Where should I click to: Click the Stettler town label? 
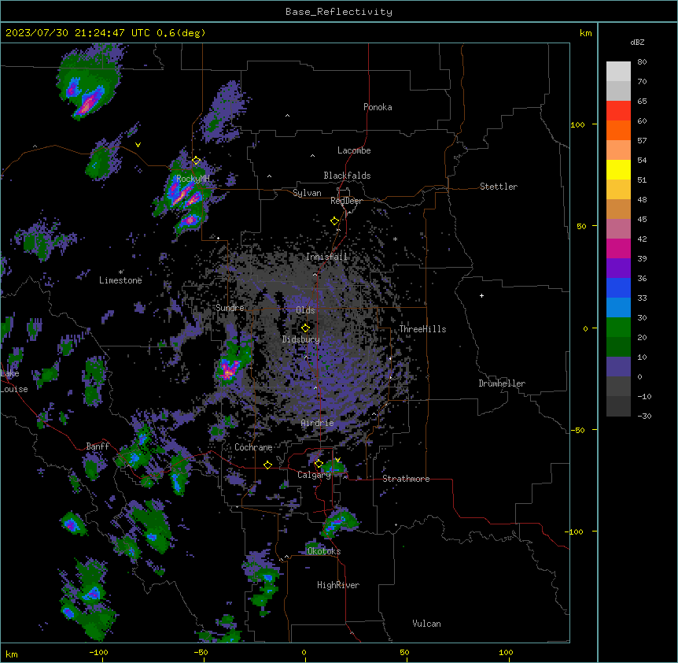499,187
